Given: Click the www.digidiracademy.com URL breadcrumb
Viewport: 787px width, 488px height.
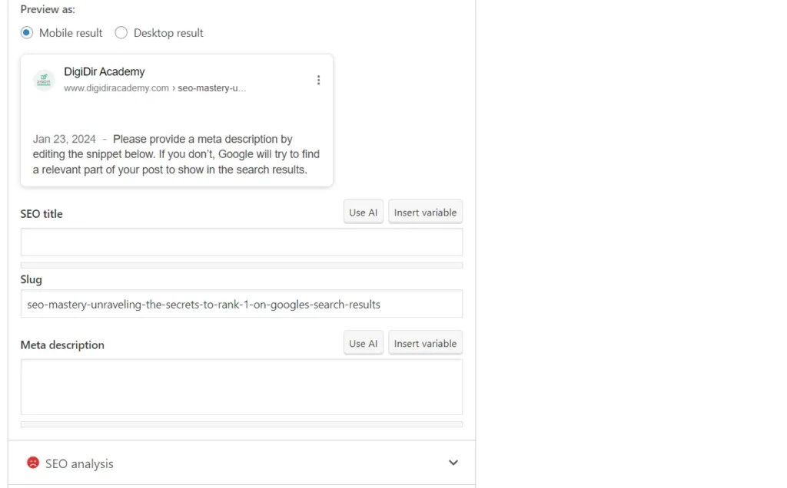Looking at the screenshot, I should (x=116, y=88).
